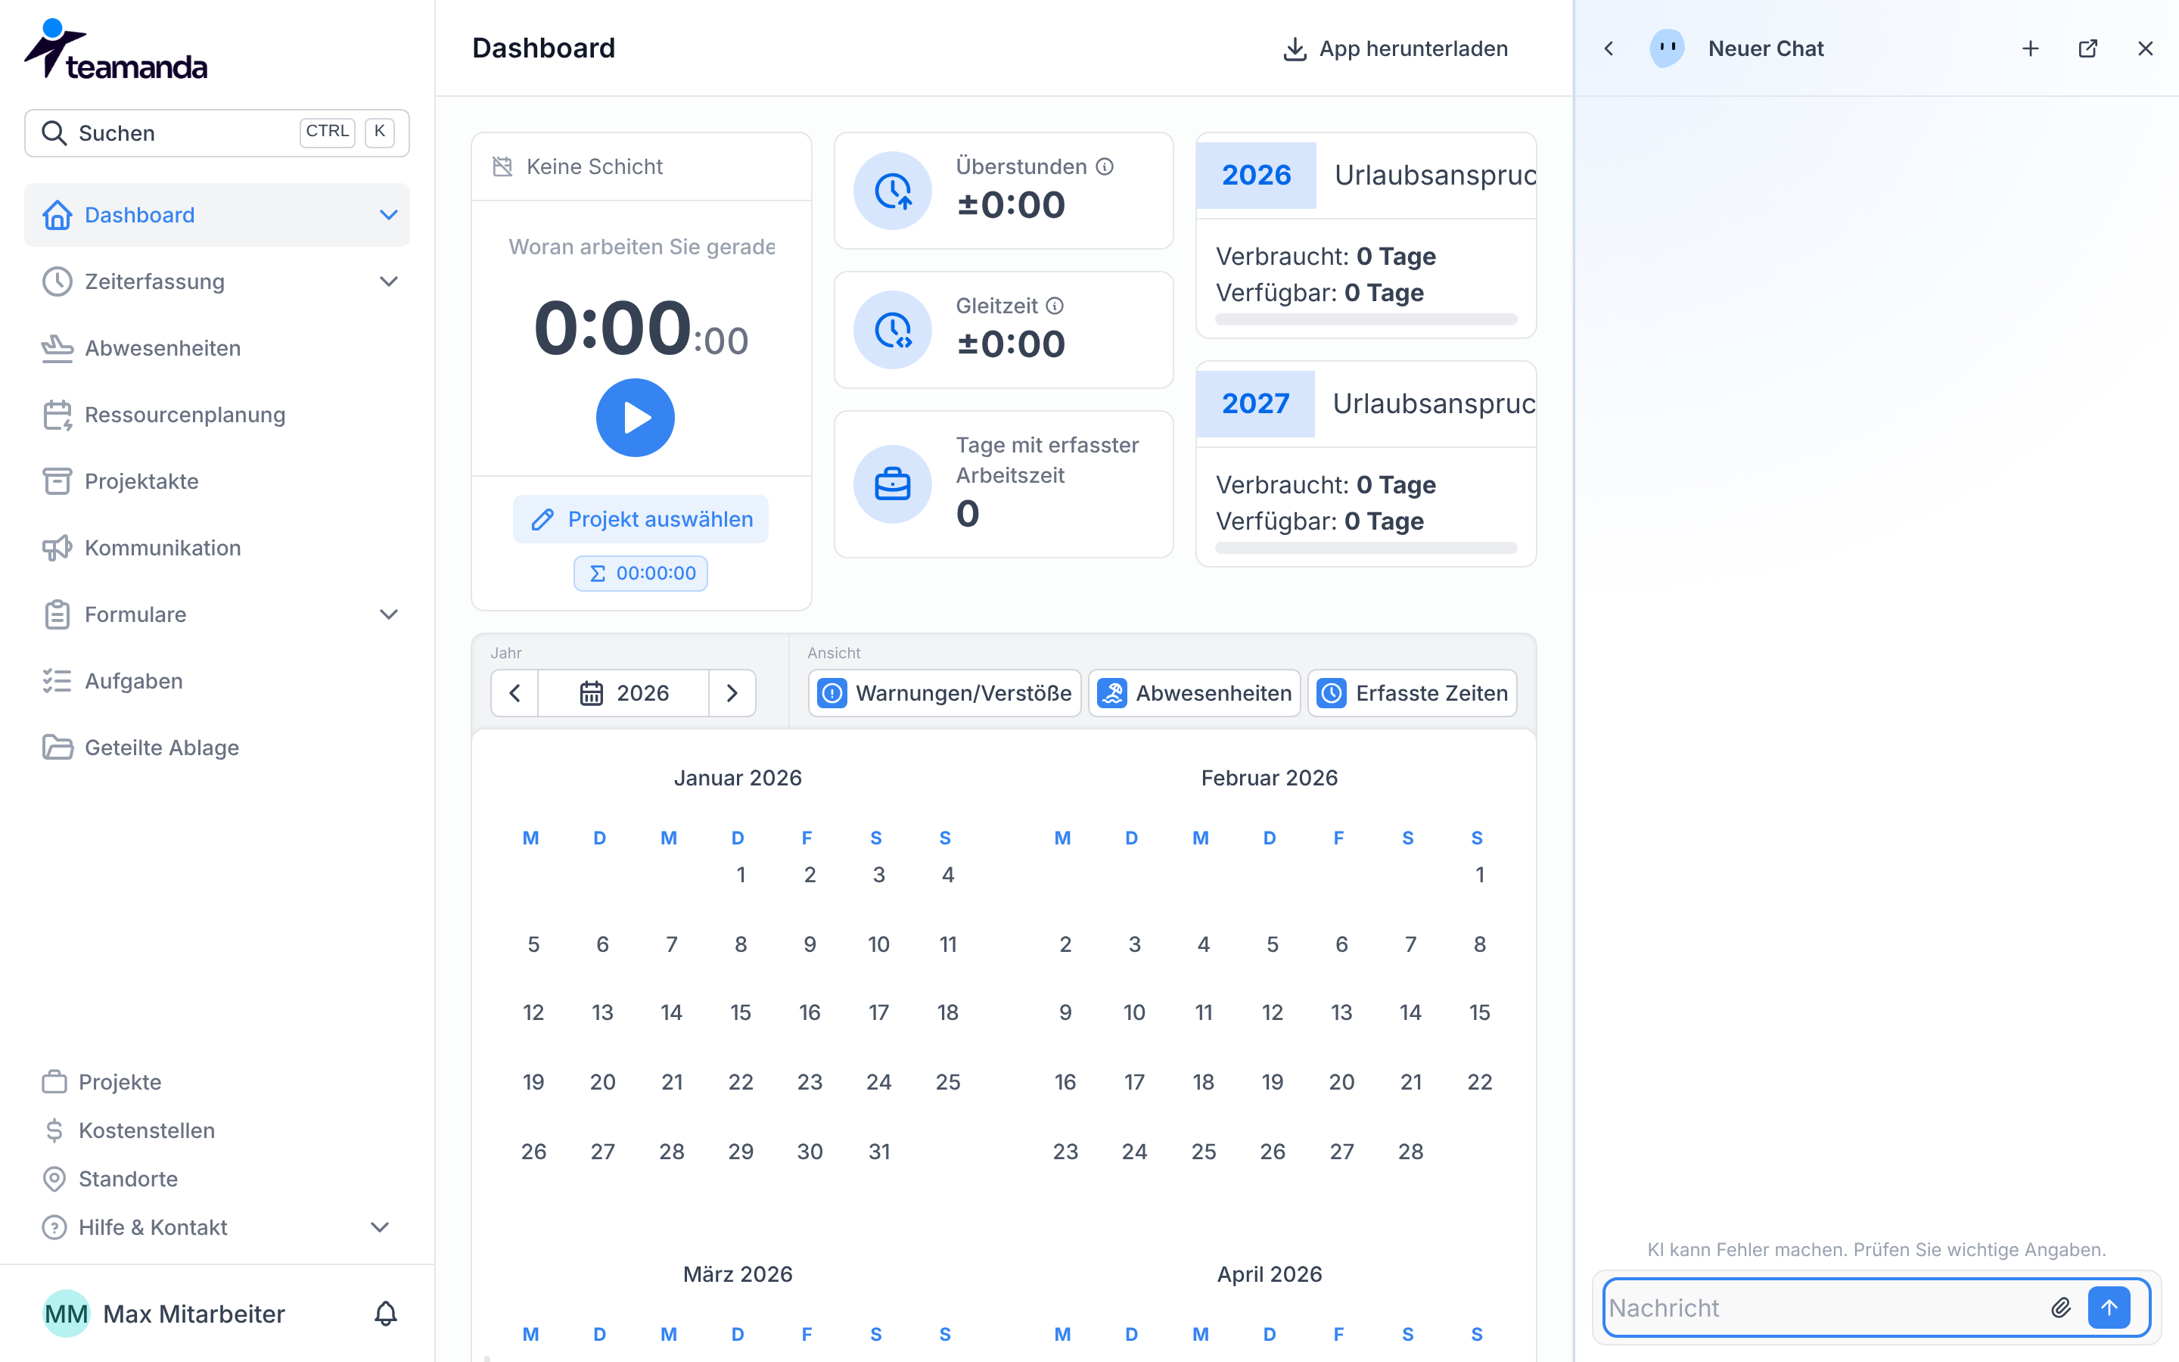
Task: Click the Suchen search field
Action: [216, 133]
